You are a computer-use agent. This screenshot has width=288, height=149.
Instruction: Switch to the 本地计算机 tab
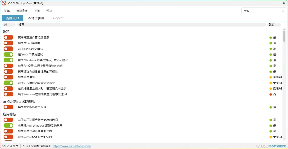(36, 18)
